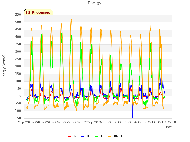
Task: Click the HS_Processed label box
Action: pyautogui.click(x=38, y=12)
